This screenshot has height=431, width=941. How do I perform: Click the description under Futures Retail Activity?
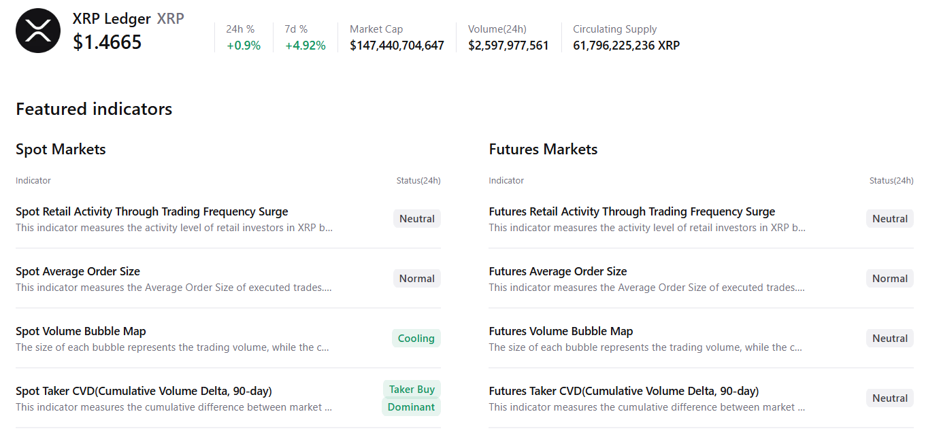pyautogui.click(x=647, y=228)
